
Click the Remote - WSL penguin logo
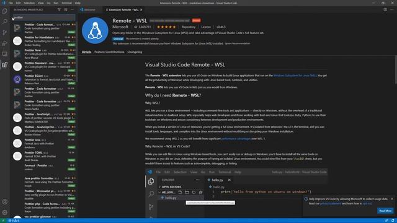tap(95, 30)
